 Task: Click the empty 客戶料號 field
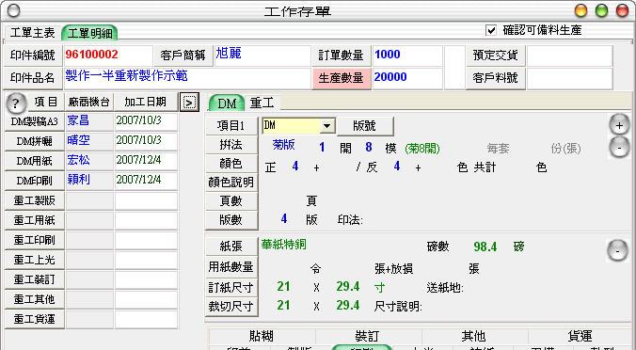pyautogui.click(x=569, y=78)
